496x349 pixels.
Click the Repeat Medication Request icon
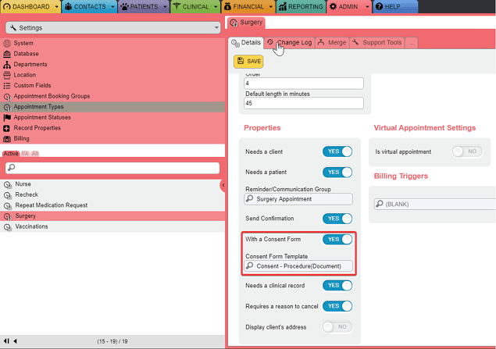[8, 206]
